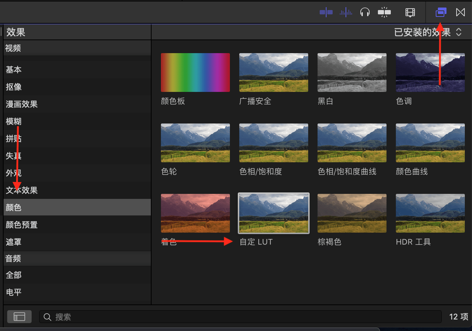Viewport: 472px width, 331px height.
Task: Toggle the snapping icon
Action: click(x=384, y=13)
